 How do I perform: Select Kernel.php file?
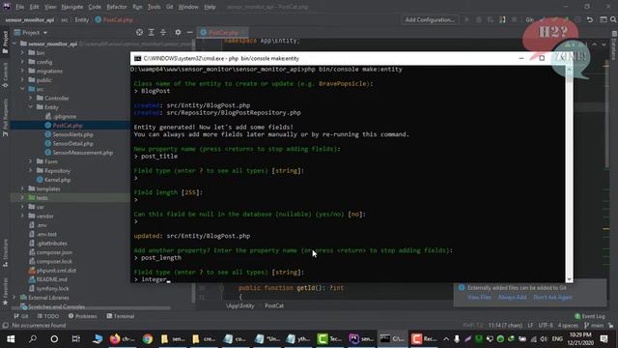[x=57, y=180]
